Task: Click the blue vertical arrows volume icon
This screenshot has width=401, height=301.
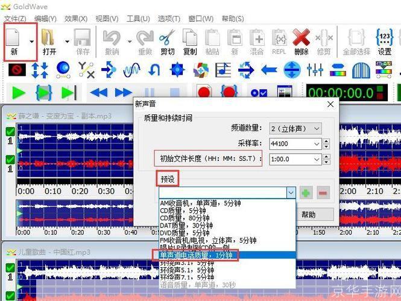Action: coord(40,70)
